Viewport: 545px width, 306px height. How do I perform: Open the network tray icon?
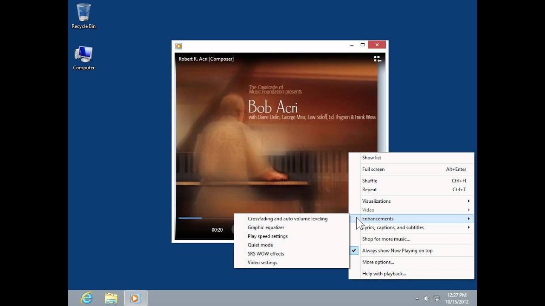click(x=436, y=298)
